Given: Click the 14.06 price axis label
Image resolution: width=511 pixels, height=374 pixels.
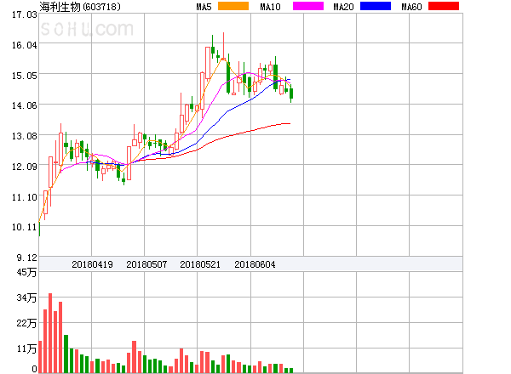Looking at the screenshot, I should coord(25,105).
